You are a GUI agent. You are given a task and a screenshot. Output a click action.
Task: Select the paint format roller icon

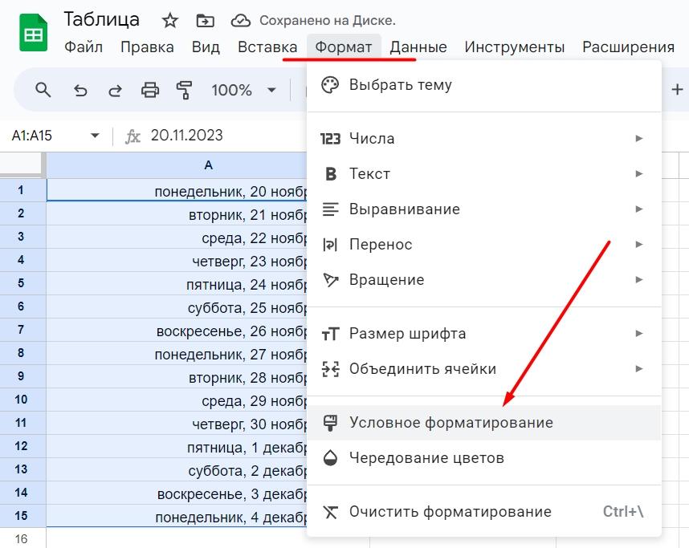[x=185, y=90]
